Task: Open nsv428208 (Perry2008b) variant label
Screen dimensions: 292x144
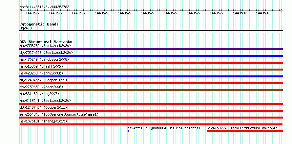Action: click(x=41, y=73)
